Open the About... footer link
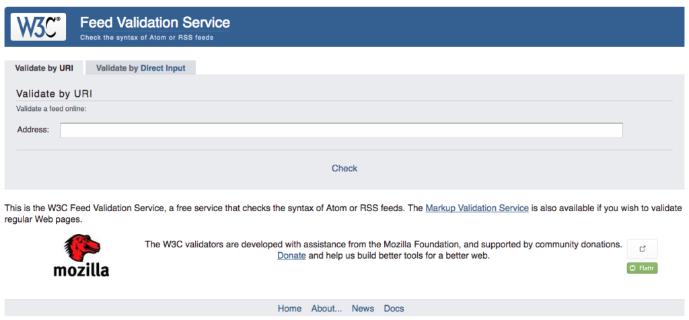 click(326, 309)
